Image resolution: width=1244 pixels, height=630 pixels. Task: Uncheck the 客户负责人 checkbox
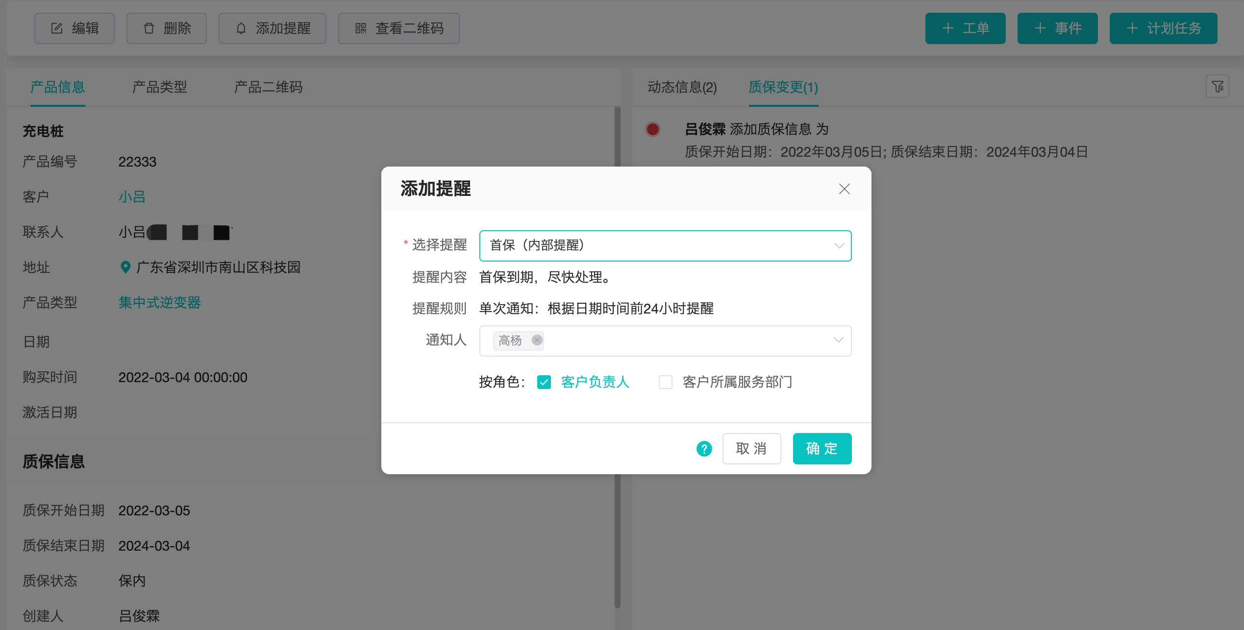[544, 382]
